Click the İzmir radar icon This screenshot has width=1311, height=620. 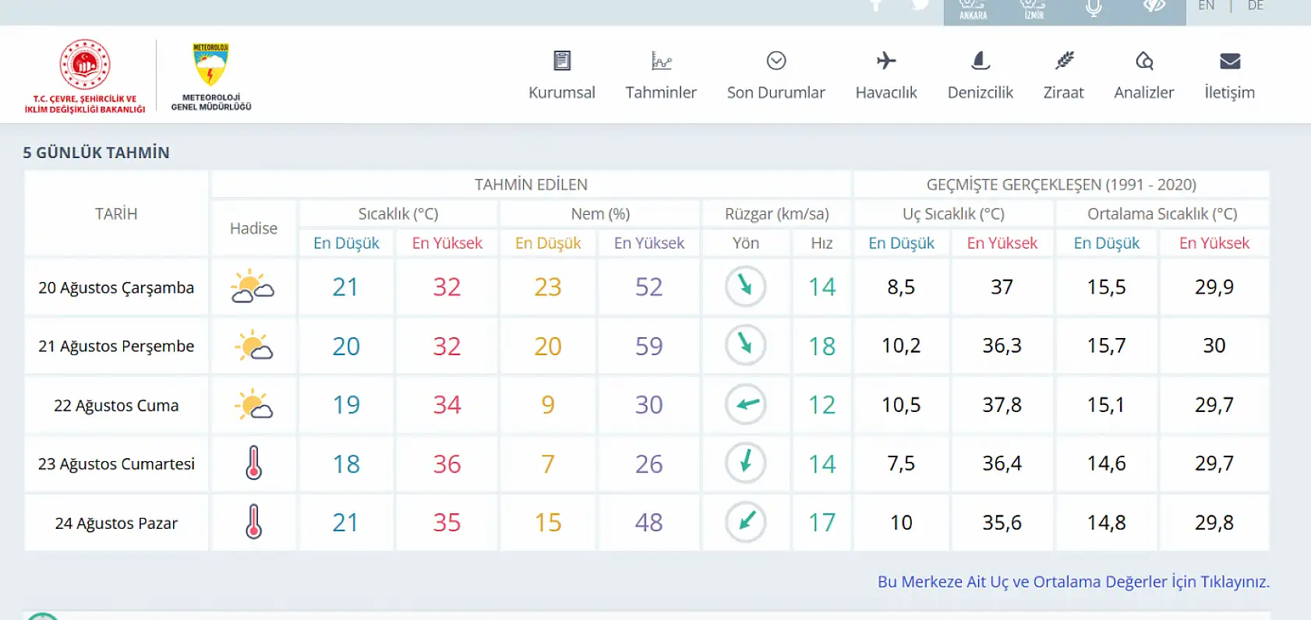[x=1034, y=9]
